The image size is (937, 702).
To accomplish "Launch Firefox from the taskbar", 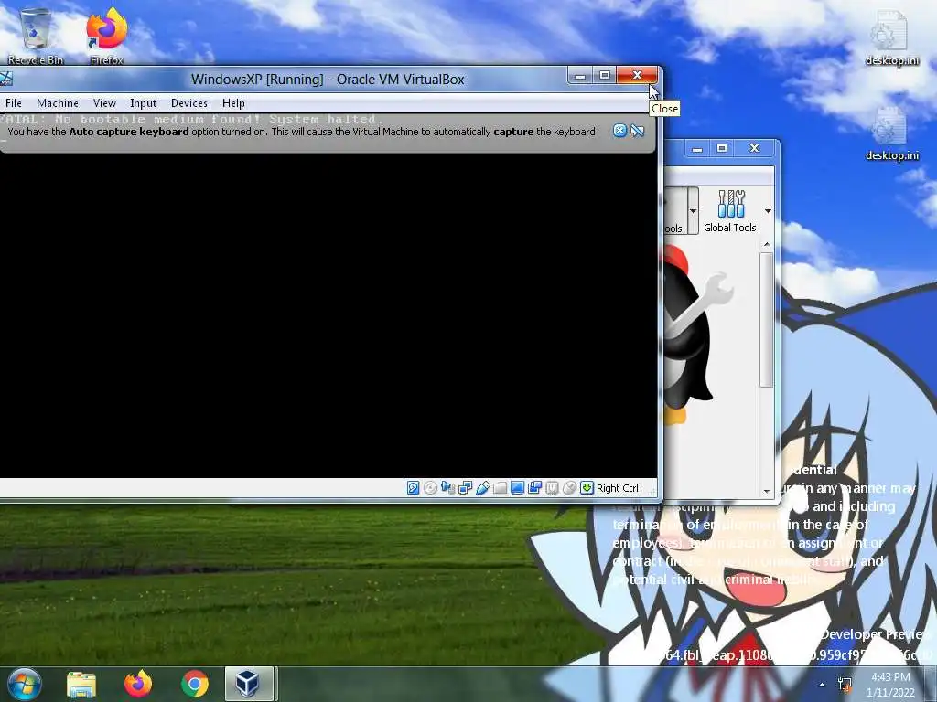I will pos(138,684).
